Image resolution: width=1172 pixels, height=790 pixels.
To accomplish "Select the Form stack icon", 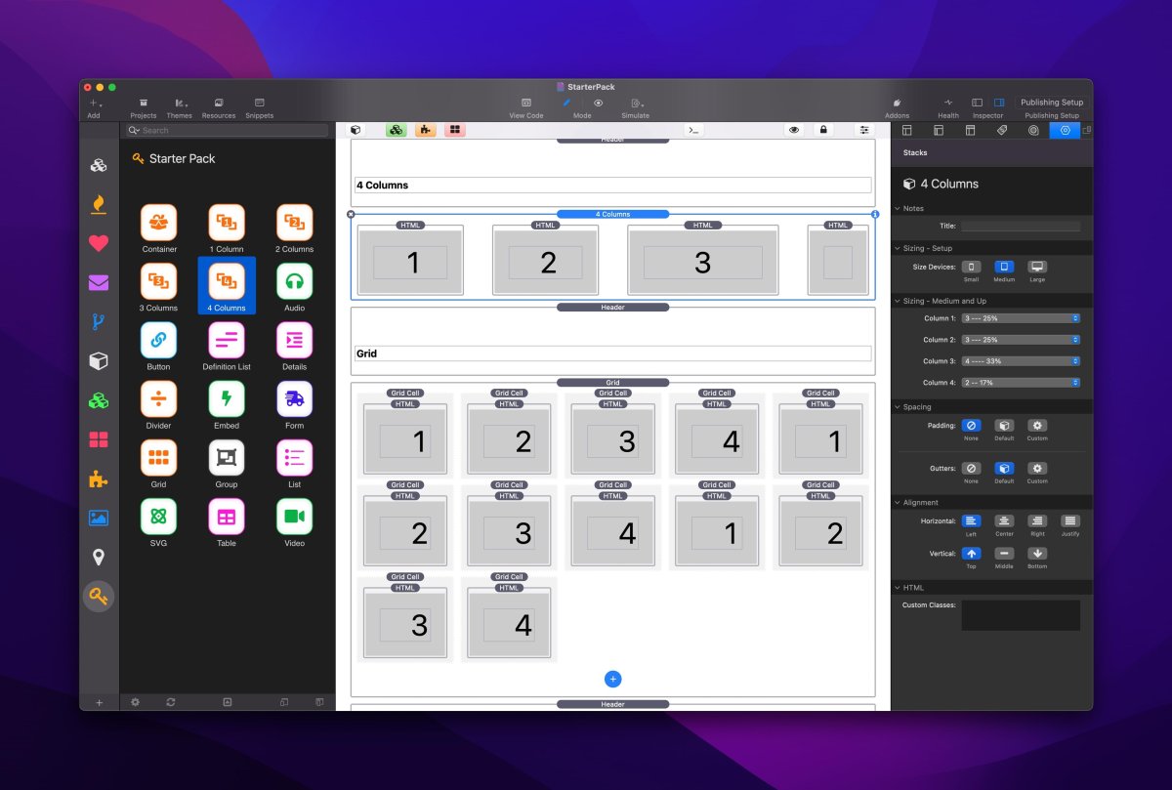I will point(294,398).
